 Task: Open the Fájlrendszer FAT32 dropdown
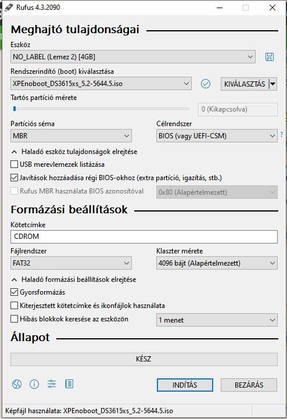click(71, 263)
